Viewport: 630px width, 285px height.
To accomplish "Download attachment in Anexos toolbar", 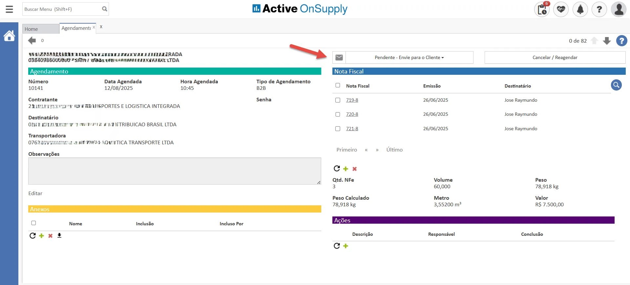I will click(x=59, y=235).
